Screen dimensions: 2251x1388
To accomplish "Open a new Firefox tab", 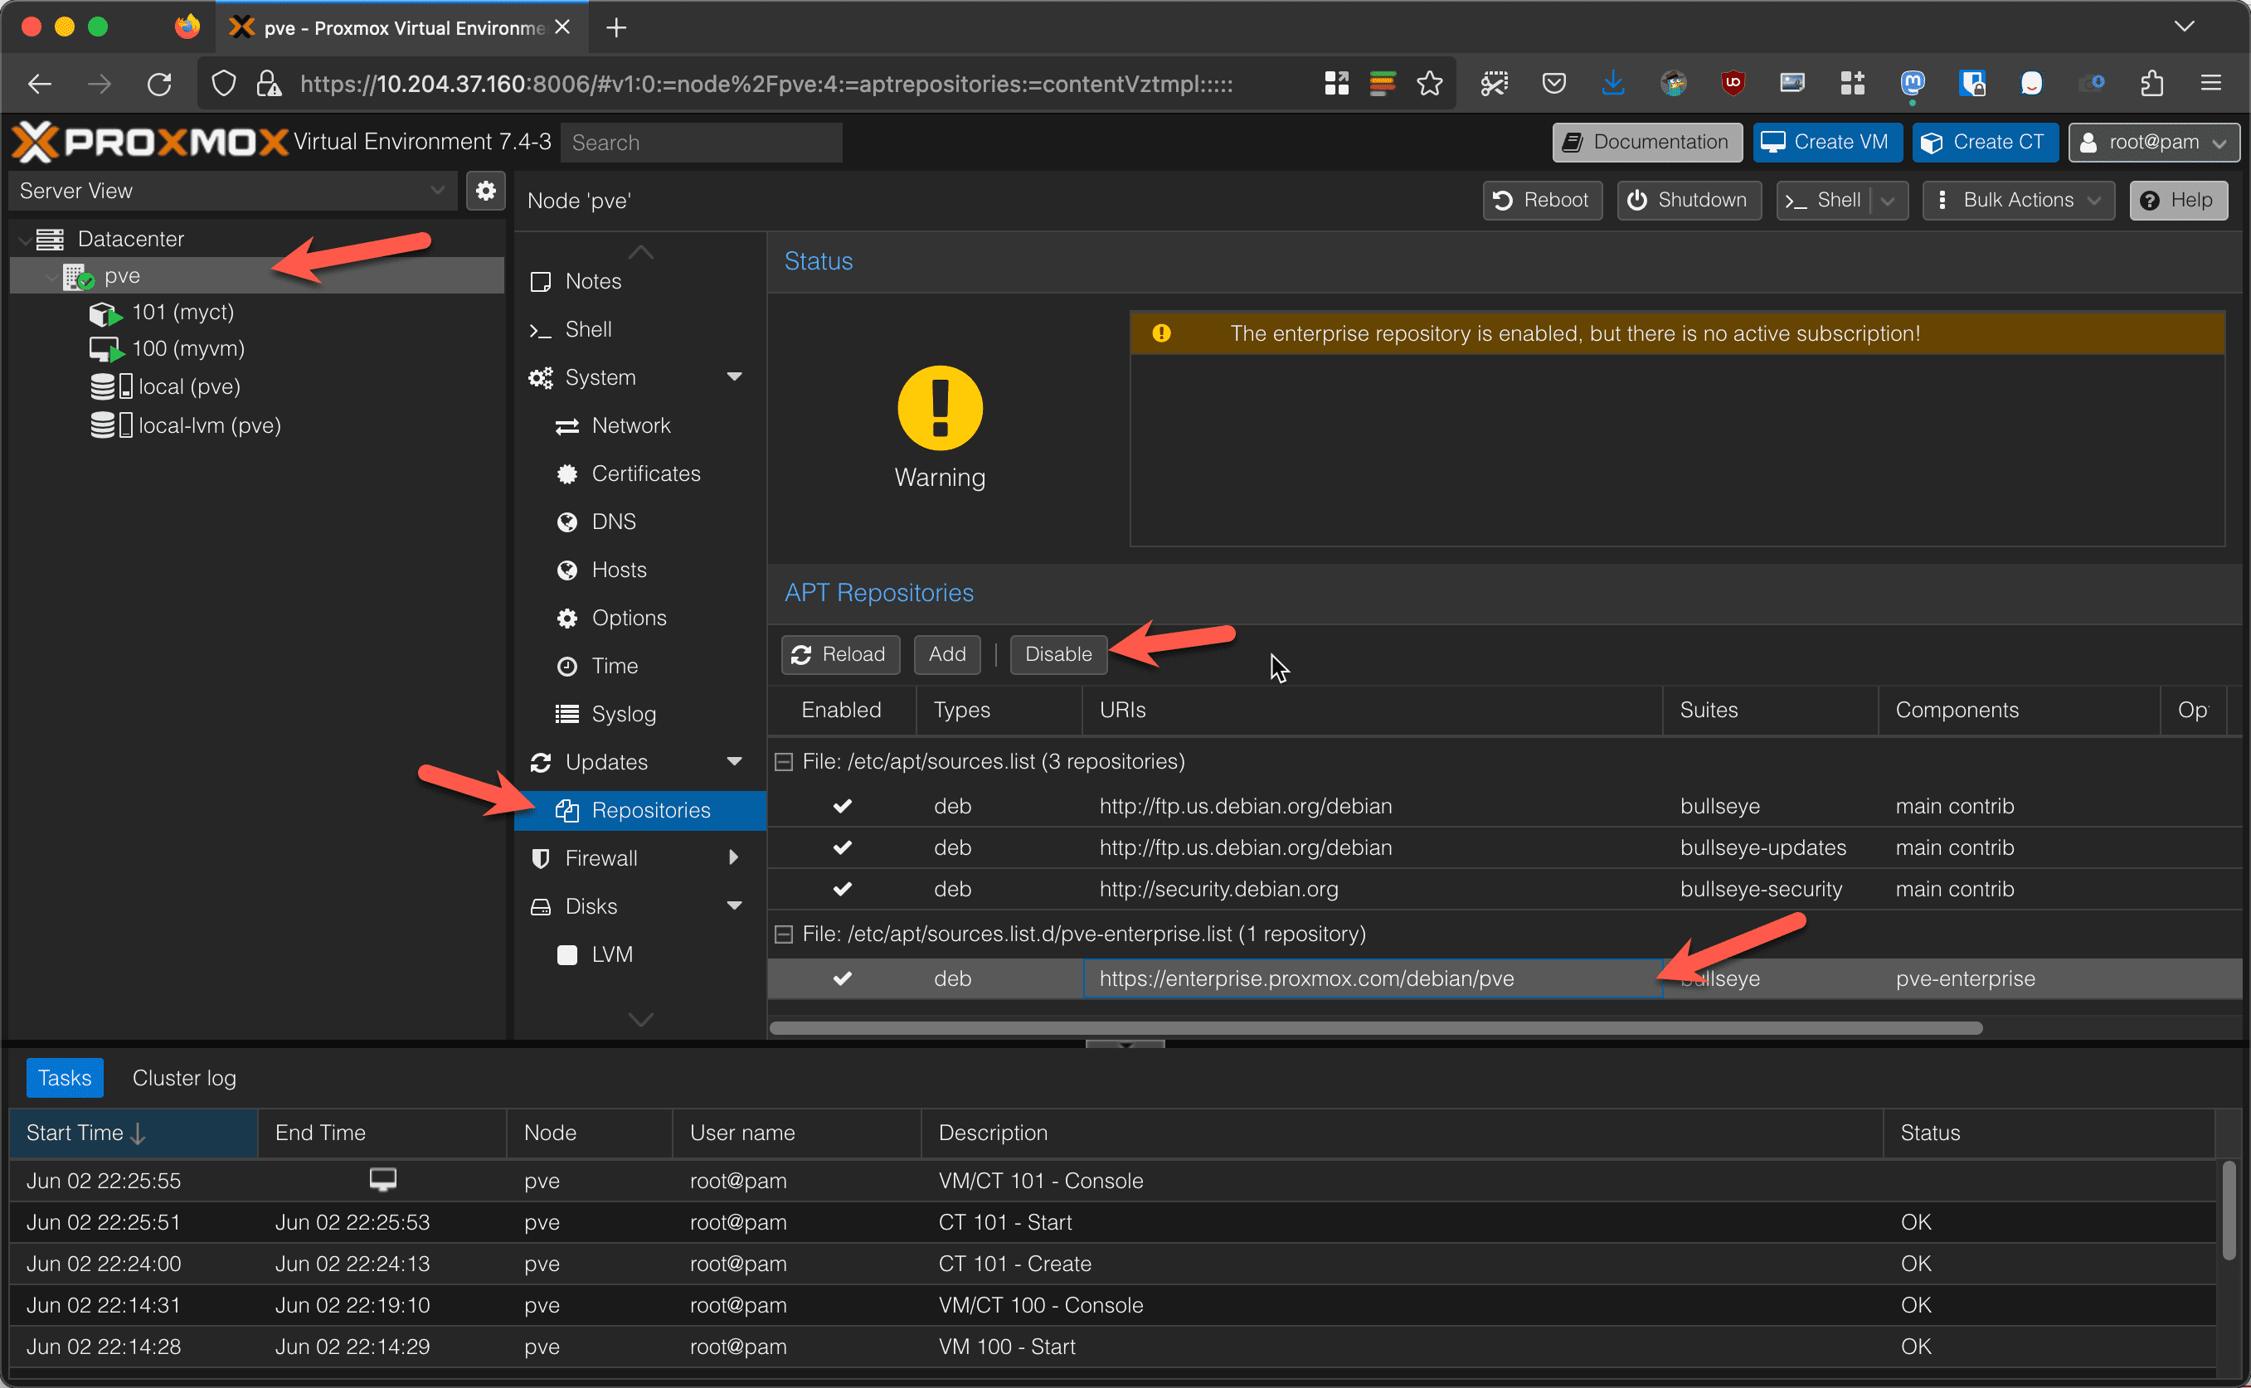I will pyautogui.click(x=617, y=28).
